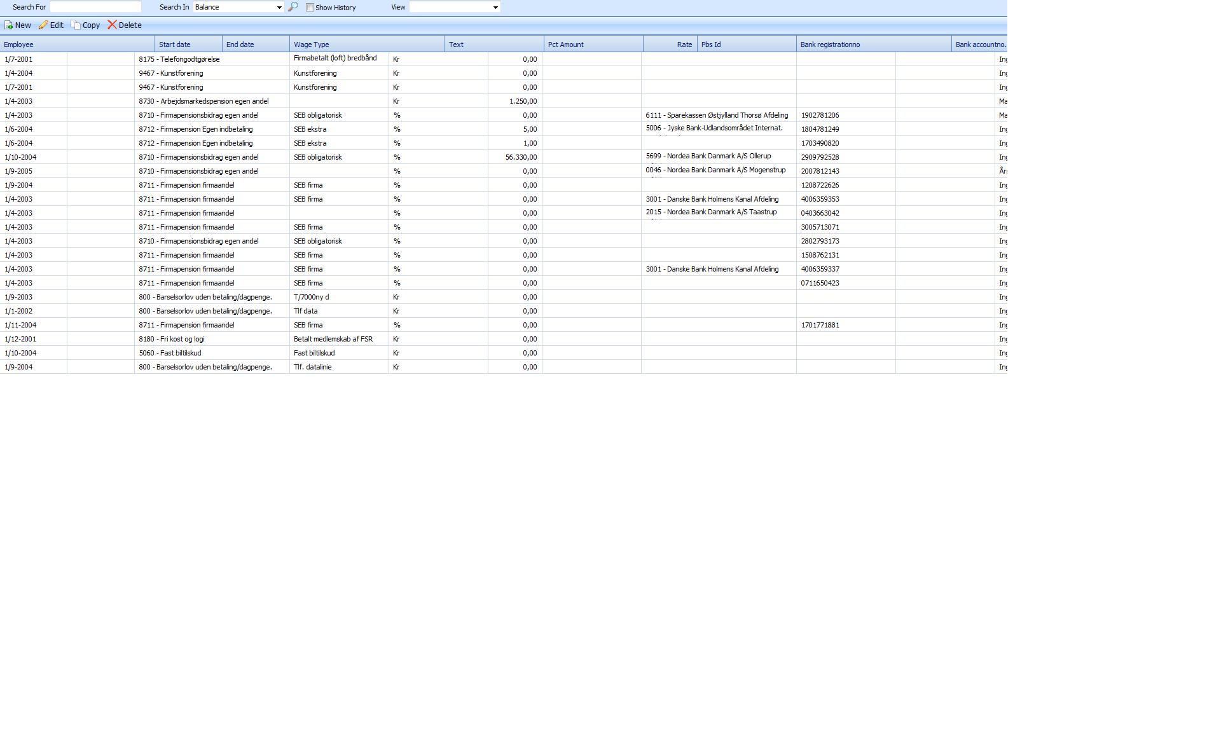Click the magnifier search icon
Image resolution: width=1221 pixels, height=744 pixels.
click(x=293, y=7)
